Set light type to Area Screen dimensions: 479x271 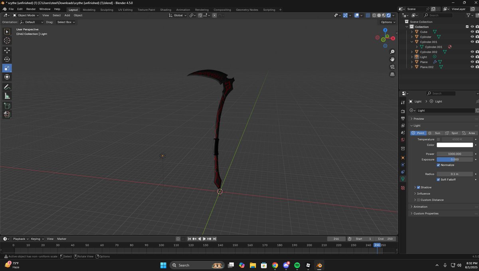point(469,133)
